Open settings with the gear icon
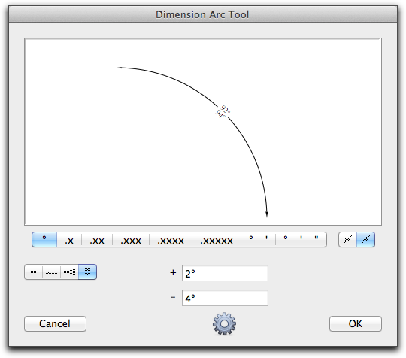 point(224,324)
